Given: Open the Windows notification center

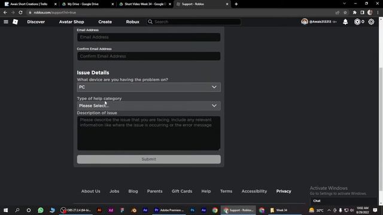Looking at the screenshot, I should 375,210.
